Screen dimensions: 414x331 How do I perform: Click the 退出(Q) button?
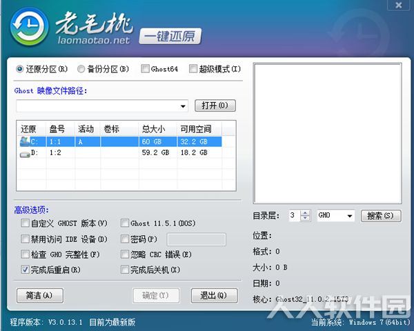[x=214, y=295]
